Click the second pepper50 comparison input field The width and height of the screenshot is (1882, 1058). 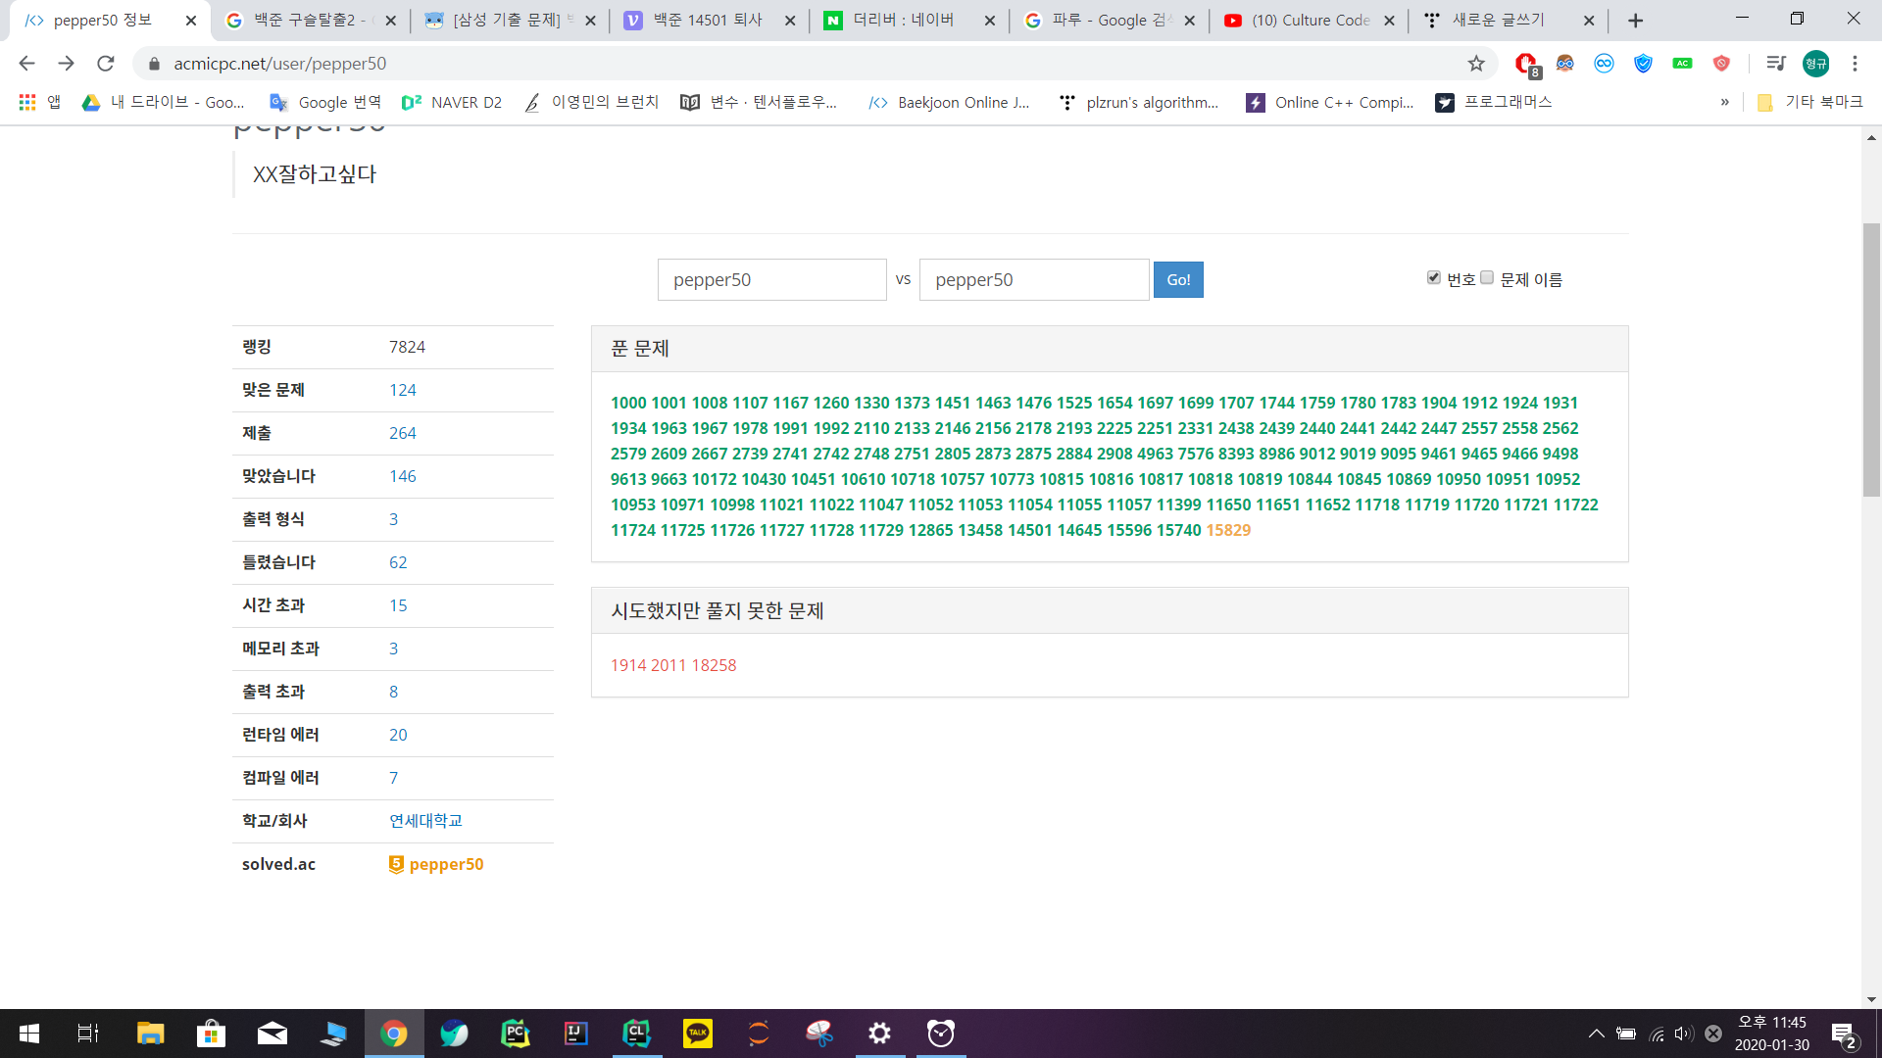(x=1033, y=280)
